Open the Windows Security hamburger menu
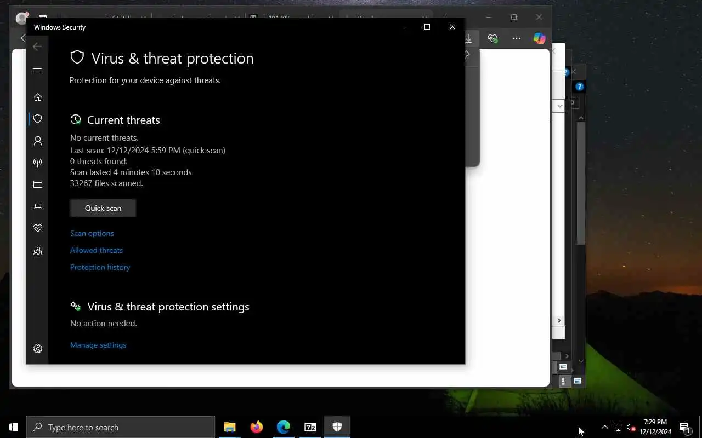 click(x=37, y=71)
